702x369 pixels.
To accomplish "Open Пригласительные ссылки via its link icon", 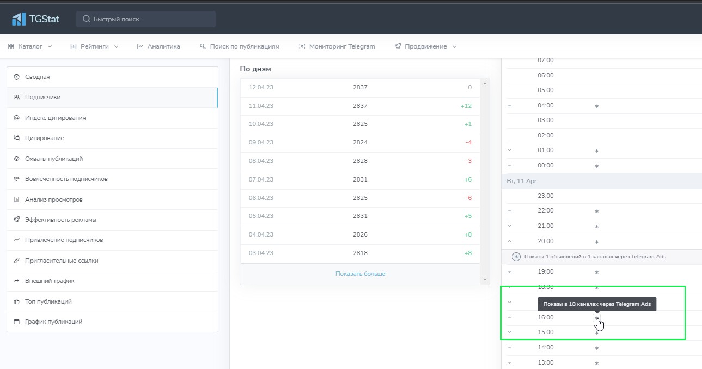I will pyautogui.click(x=16, y=261).
